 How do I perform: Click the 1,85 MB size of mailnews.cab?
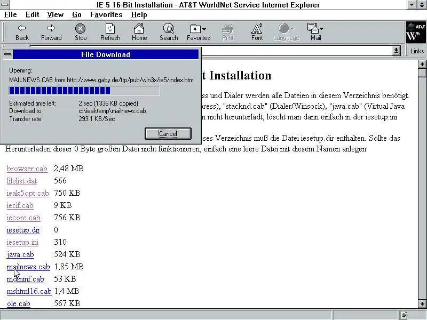[x=69, y=267]
